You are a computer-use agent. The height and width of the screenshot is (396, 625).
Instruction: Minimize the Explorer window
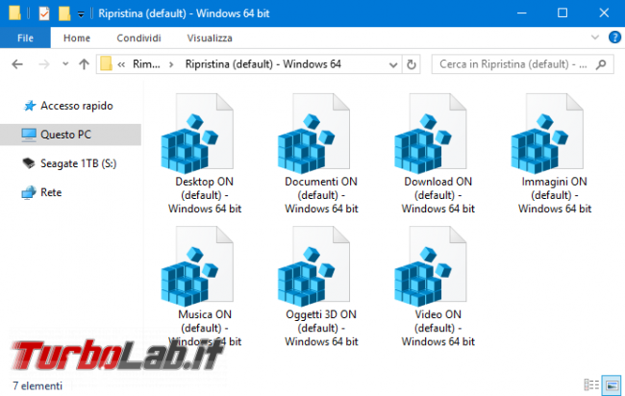pos(522,13)
